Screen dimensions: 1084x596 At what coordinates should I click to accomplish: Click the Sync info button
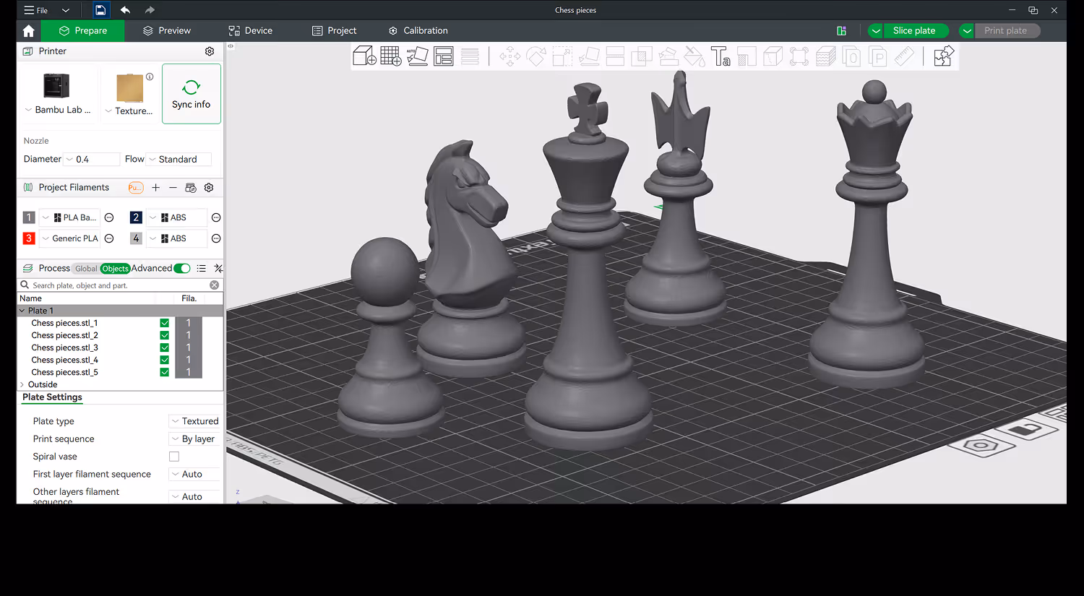[x=192, y=94]
